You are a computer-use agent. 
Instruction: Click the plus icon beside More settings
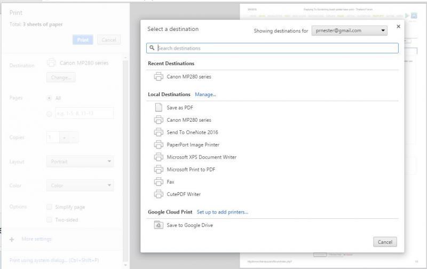[12, 239]
